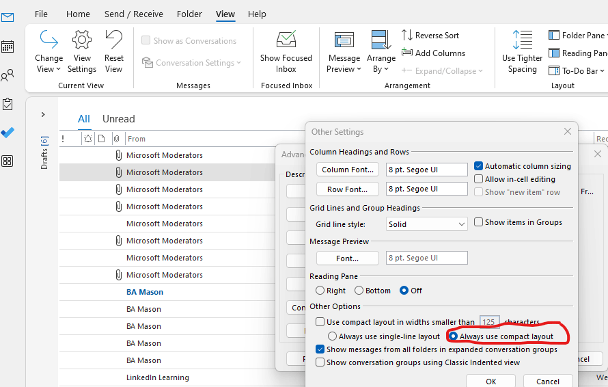This screenshot has height=387, width=608.
Task: Select the Unread messages tab
Action: point(119,119)
